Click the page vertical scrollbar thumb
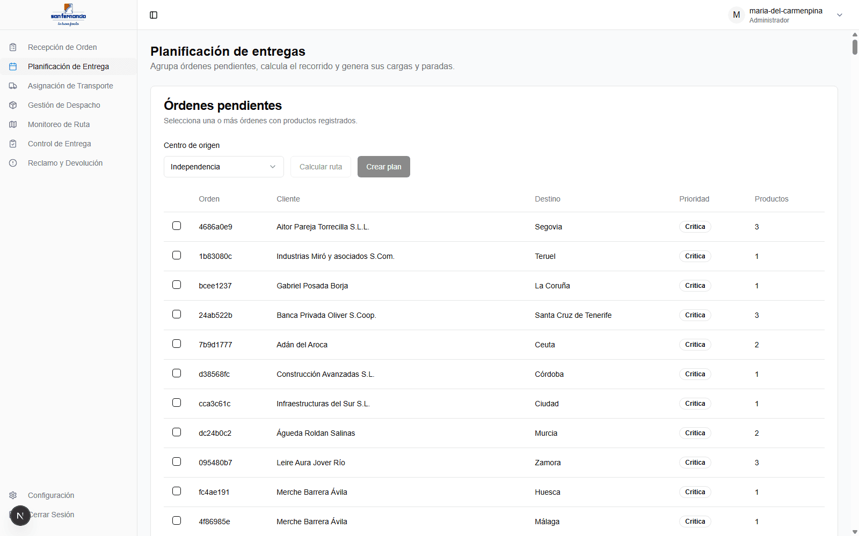Image resolution: width=859 pixels, height=536 pixels. click(x=855, y=47)
